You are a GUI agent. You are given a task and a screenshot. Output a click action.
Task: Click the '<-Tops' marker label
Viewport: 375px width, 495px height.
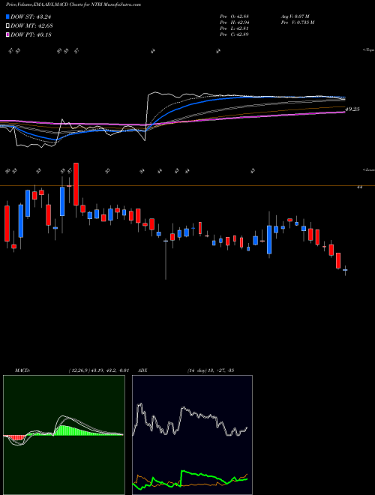(368, 50)
